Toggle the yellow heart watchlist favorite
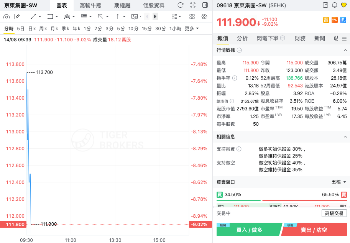 pos(344,5)
